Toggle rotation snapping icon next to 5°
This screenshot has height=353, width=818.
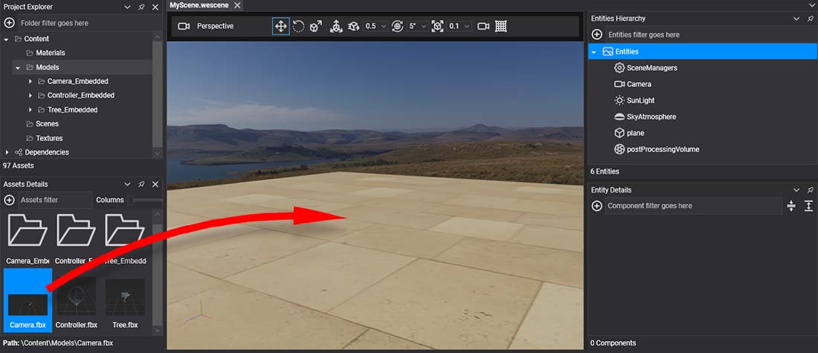coord(396,26)
